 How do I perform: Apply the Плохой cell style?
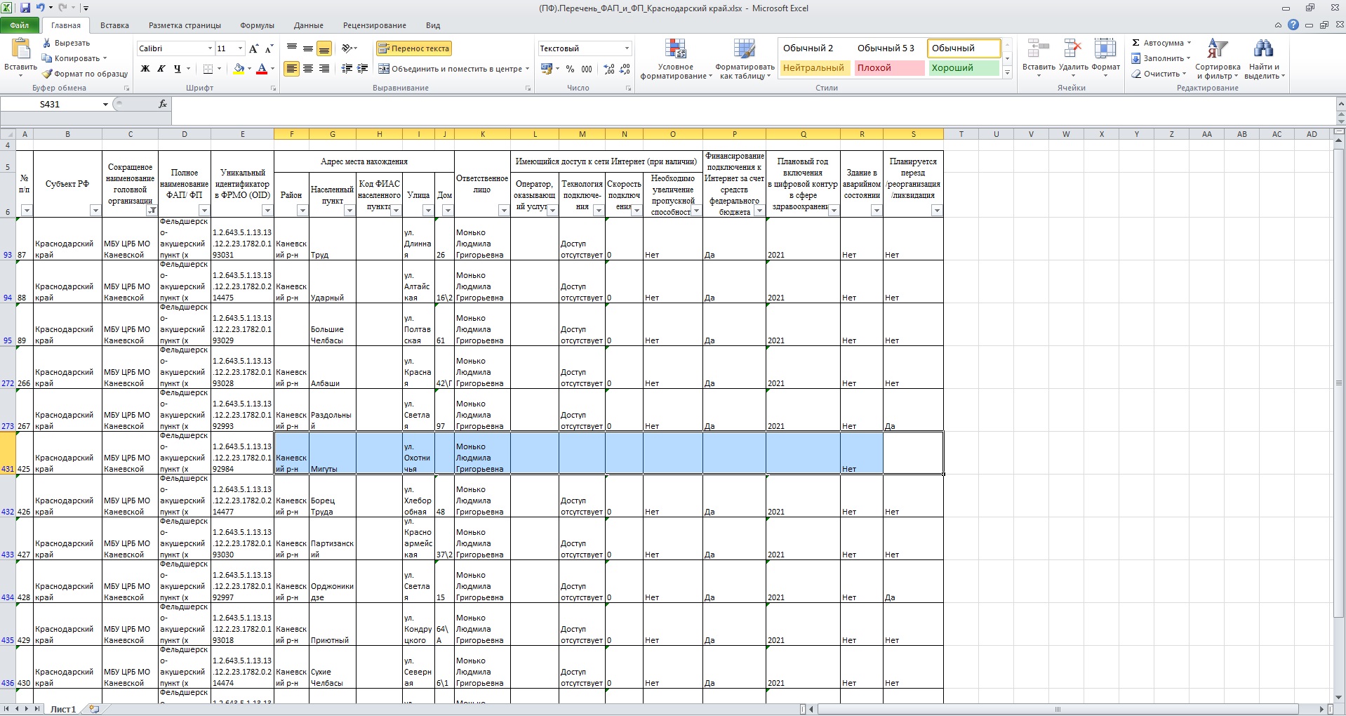coord(888,68)
